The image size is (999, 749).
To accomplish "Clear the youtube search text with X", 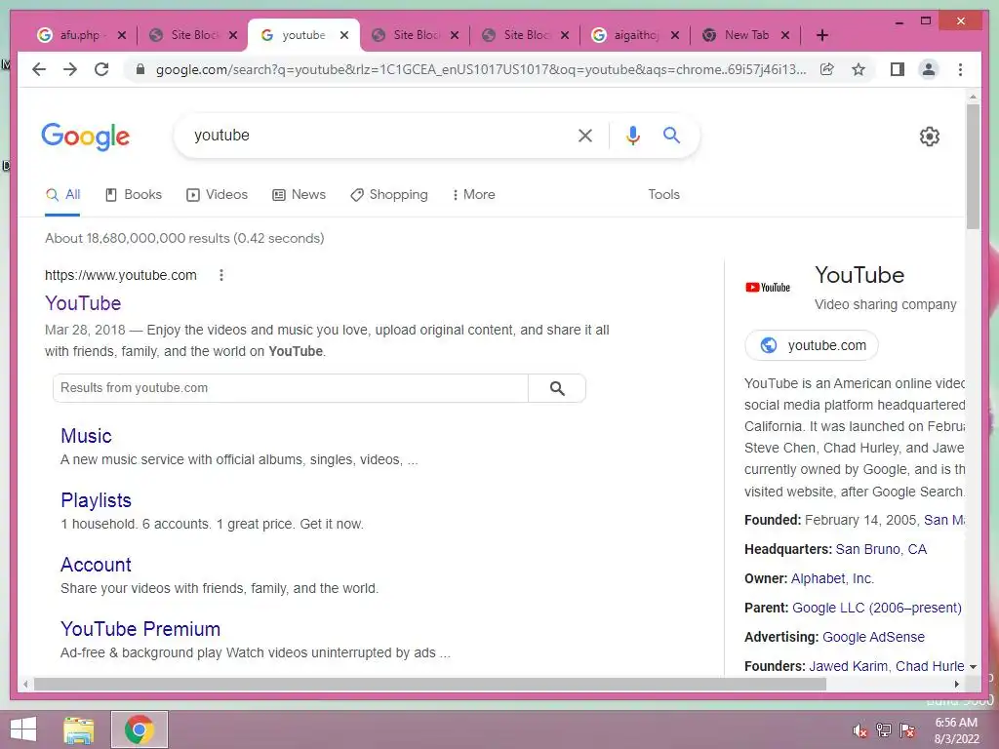I will 585,135.
